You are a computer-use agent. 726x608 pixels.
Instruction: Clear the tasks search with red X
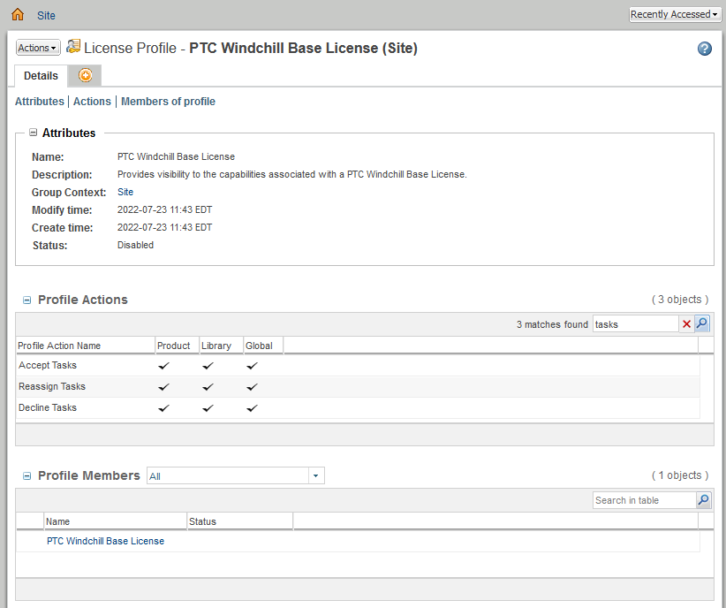tap(686, 324)
